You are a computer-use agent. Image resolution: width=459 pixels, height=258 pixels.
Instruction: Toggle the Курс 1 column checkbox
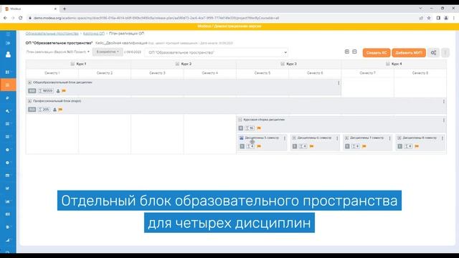tap(72, 64)
